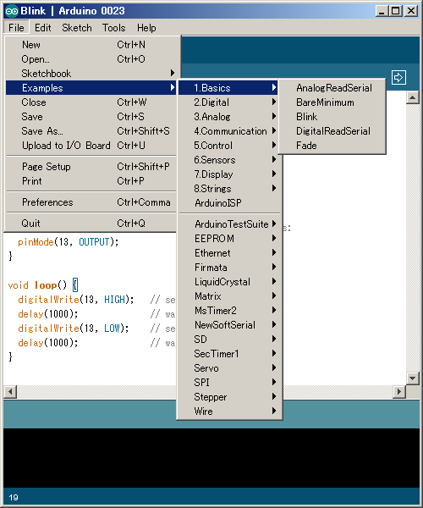Expand the ArduinoTestSuite submenu
Viewport: 423px width, 508px height.
[x=229, y=224]
